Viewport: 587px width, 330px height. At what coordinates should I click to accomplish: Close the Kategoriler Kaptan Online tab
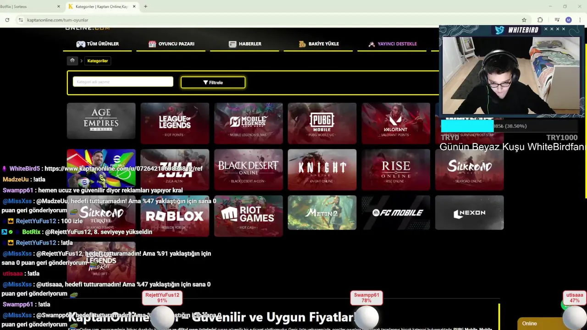(134, 6)
